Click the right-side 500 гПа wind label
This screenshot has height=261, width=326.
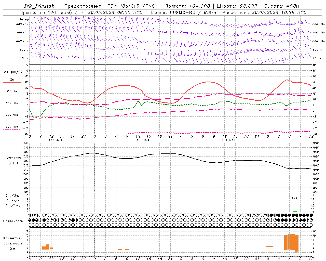coord(319,24)
